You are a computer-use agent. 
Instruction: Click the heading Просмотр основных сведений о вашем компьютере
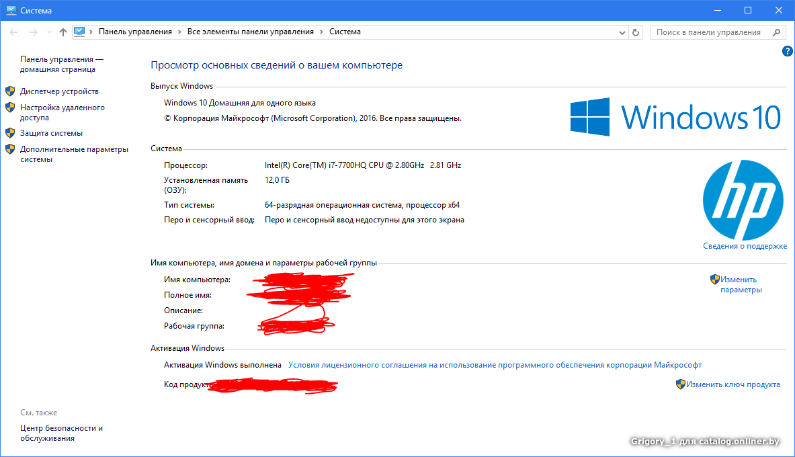276,65
